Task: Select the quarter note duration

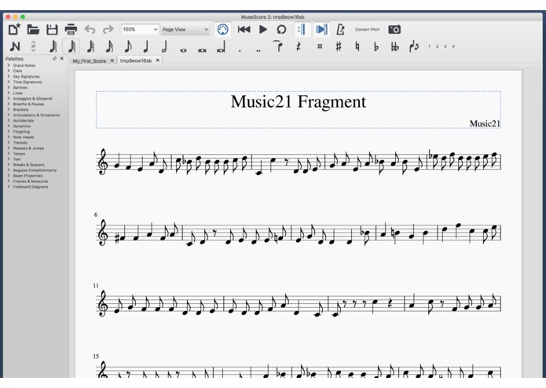Action: [146, 46]
